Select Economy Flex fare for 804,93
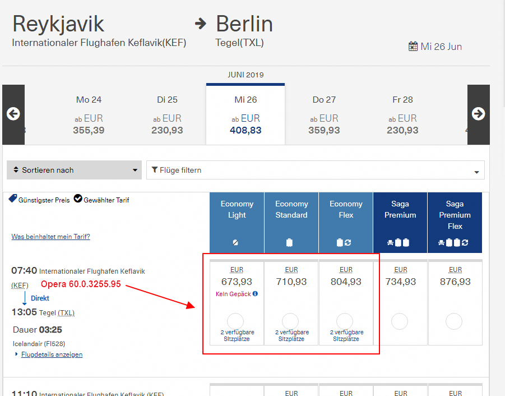The width and height of the screenshot is (505, 396). click(345, 321)
